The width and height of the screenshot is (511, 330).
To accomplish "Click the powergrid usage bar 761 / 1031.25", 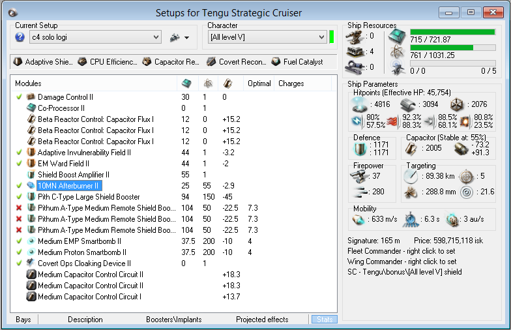I will point(452,48).
